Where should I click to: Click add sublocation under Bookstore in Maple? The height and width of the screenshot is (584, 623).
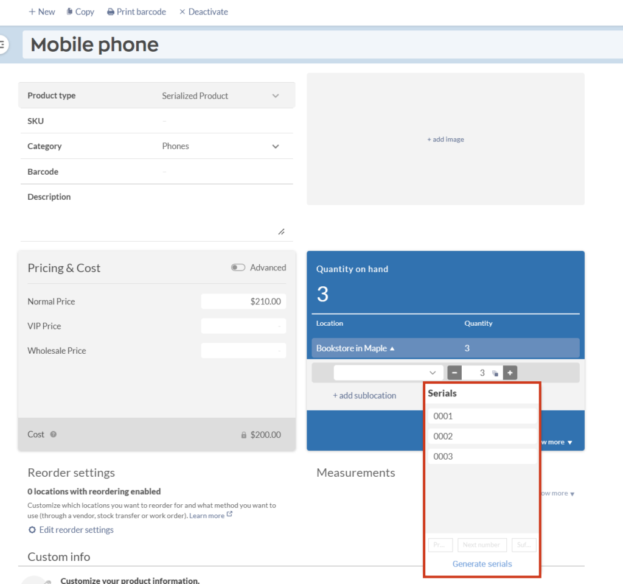[364, 395]
